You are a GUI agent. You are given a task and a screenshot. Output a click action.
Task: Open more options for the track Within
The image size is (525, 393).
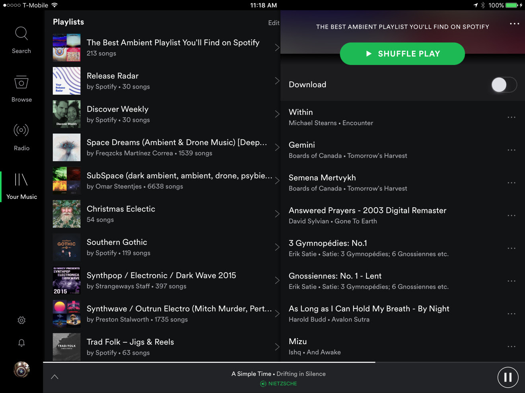point(511,117)
